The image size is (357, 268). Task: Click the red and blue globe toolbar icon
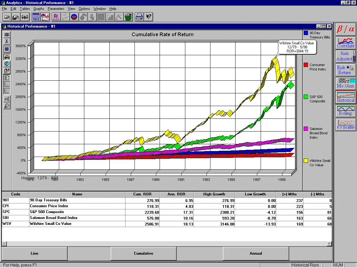74,17
